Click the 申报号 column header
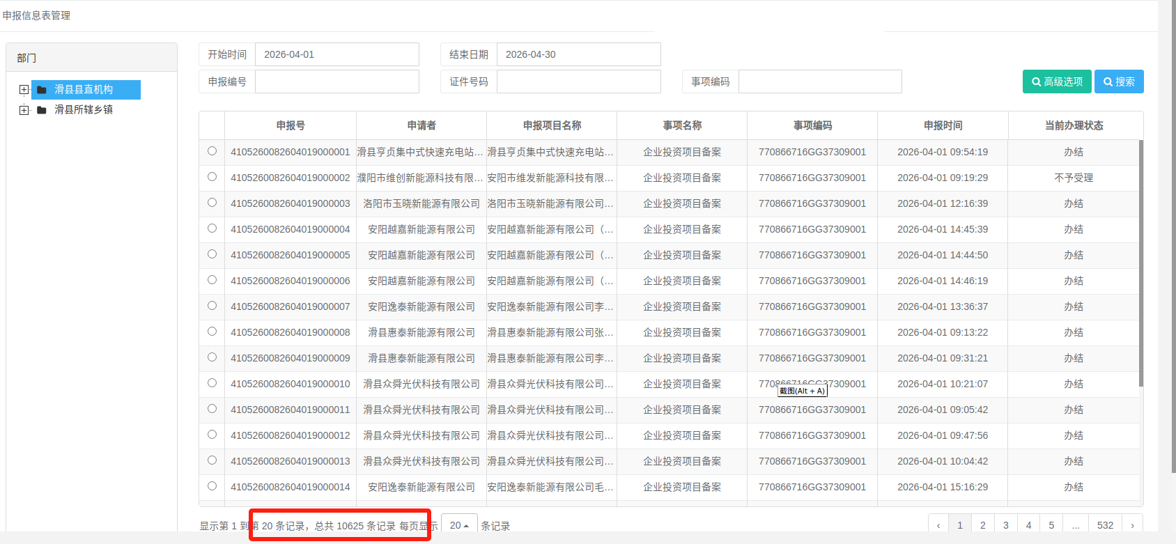The height and width of the screenshot is (544, 1176). (x=291, y=125)
